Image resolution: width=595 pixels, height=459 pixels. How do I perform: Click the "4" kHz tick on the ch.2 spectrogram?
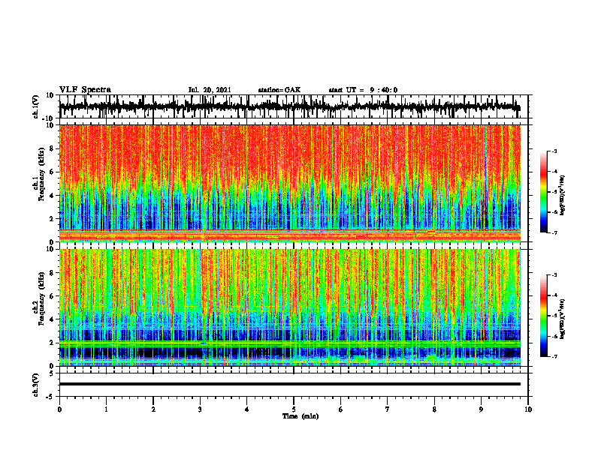52,319
